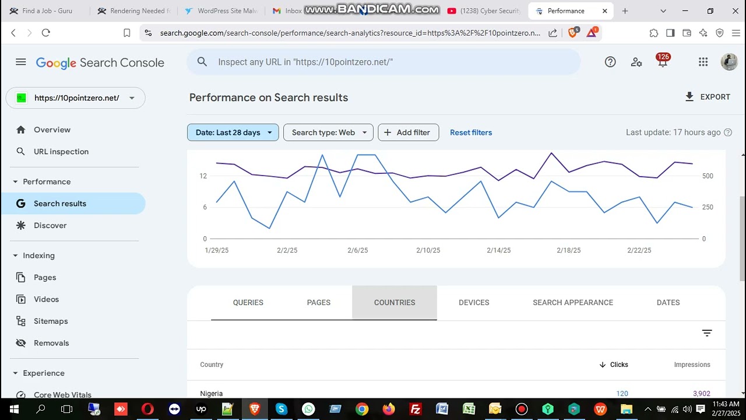Open URL inspection in the sidebar
This screenshot has width=746, height=420.
click(x=61, y=152)
